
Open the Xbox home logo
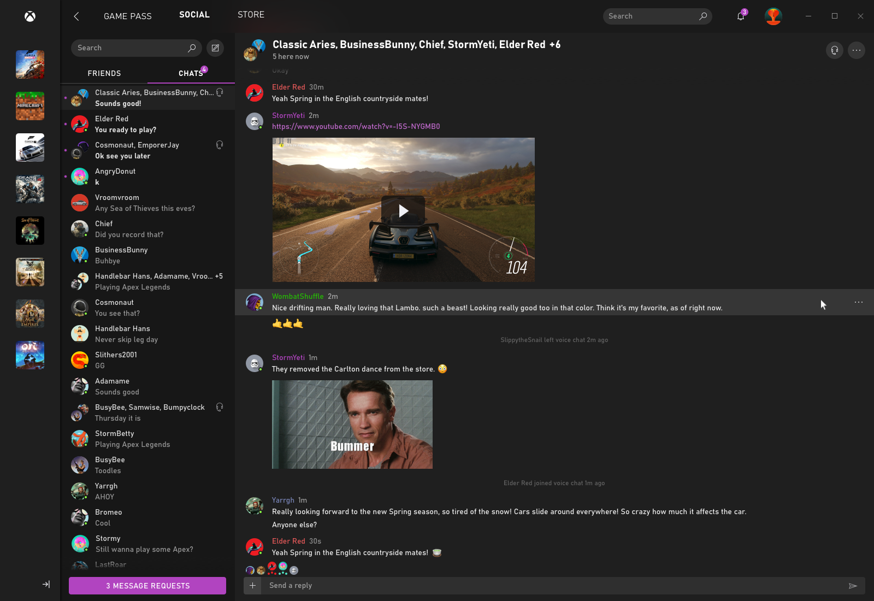30,16
